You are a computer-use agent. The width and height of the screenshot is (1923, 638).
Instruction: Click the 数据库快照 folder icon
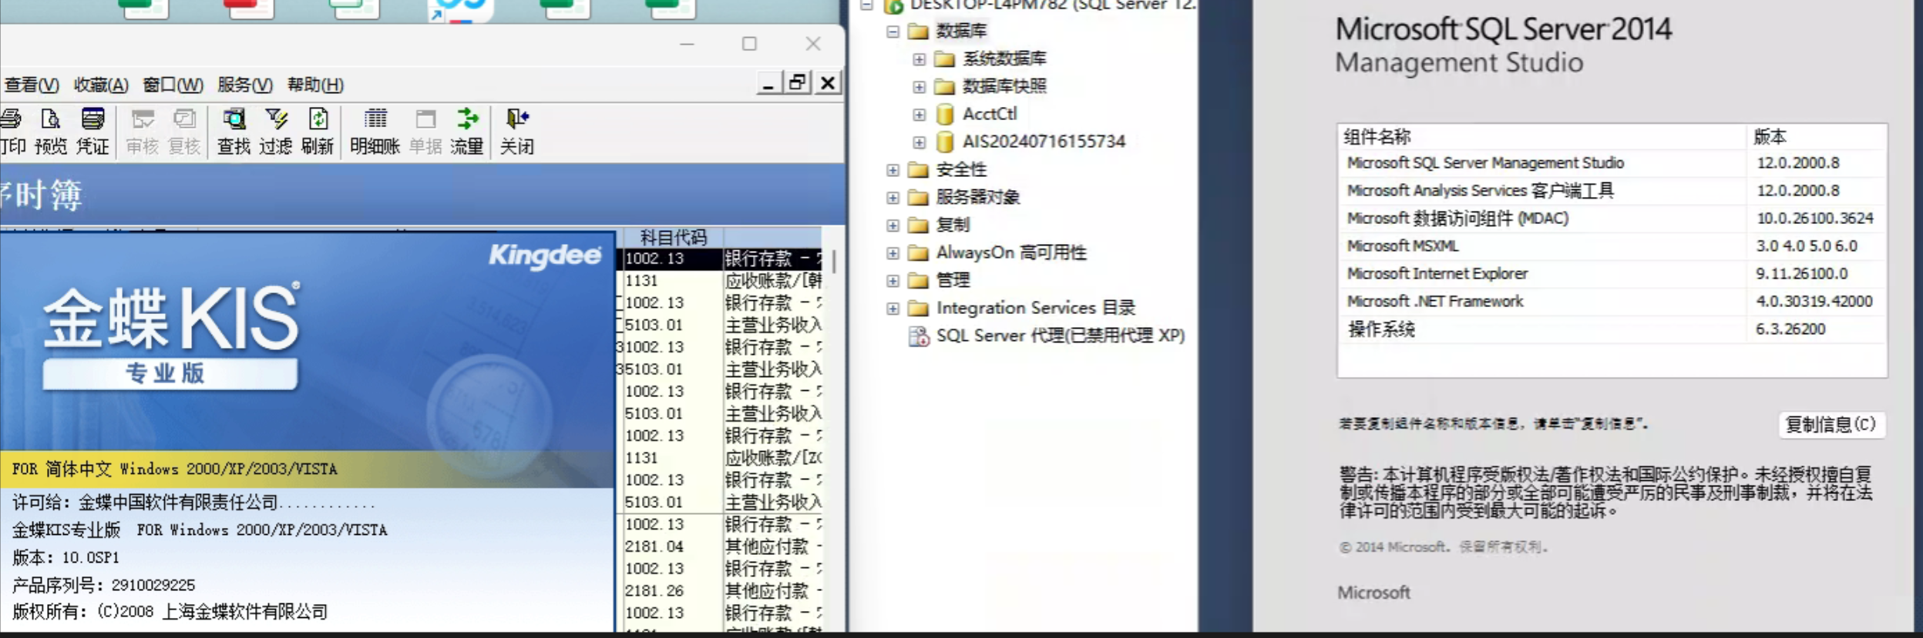click(x=945, y=87)
